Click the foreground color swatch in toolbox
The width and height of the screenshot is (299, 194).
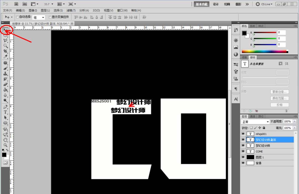tap(4, 155)
